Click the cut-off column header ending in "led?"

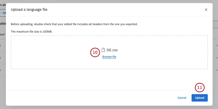[x=3, y=34]
